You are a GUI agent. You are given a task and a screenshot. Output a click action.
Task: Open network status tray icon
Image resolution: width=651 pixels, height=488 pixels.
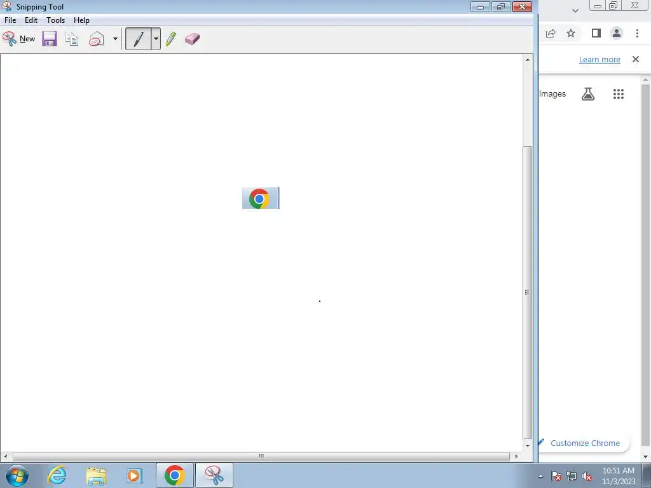pos(572,476)
